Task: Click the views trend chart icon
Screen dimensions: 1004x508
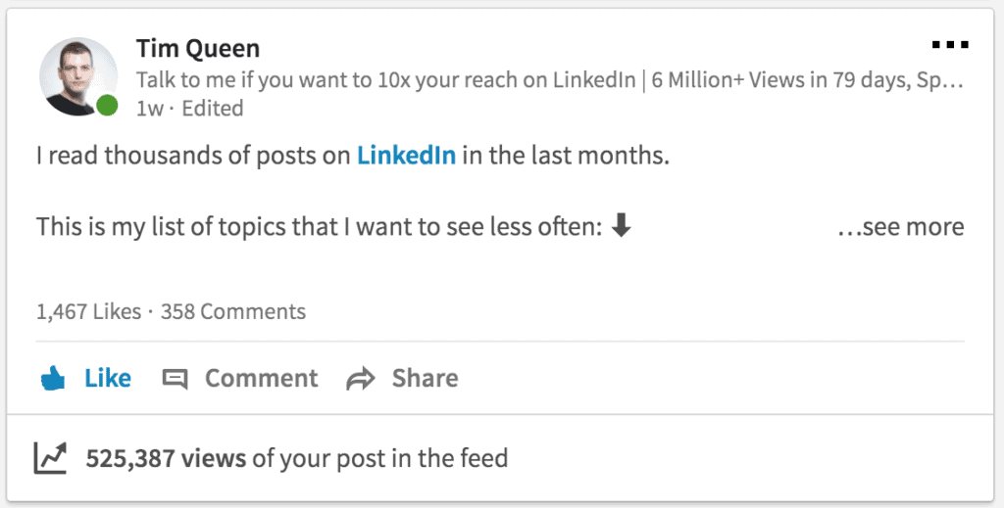Action: click(50, 457)
